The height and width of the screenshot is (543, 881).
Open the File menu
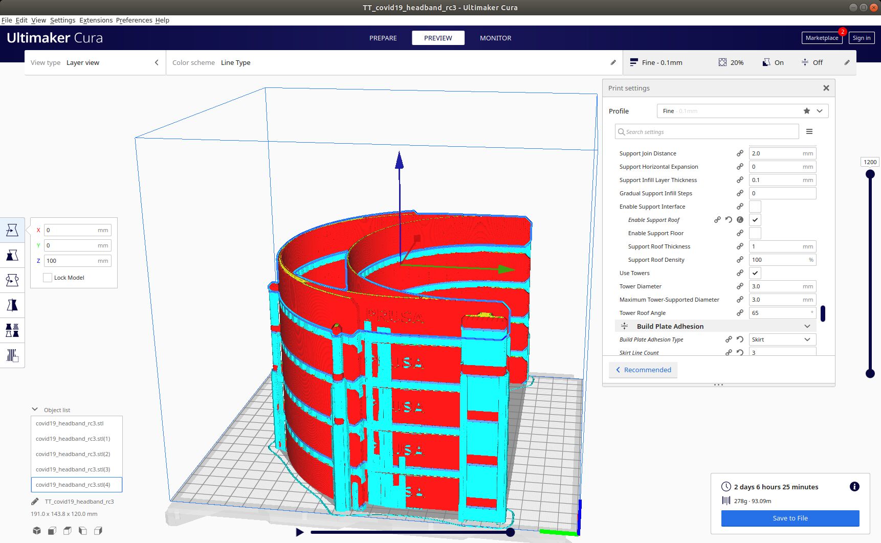[7, 20]
